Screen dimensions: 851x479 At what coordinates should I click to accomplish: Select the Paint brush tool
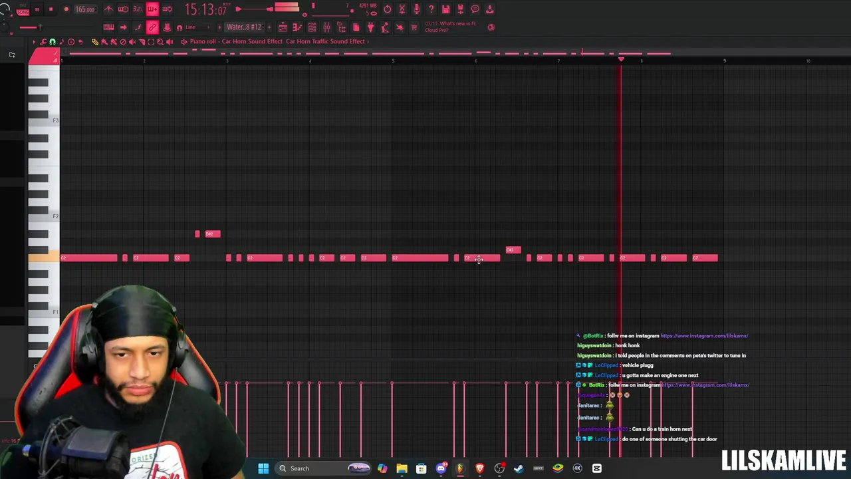(104, 41)
